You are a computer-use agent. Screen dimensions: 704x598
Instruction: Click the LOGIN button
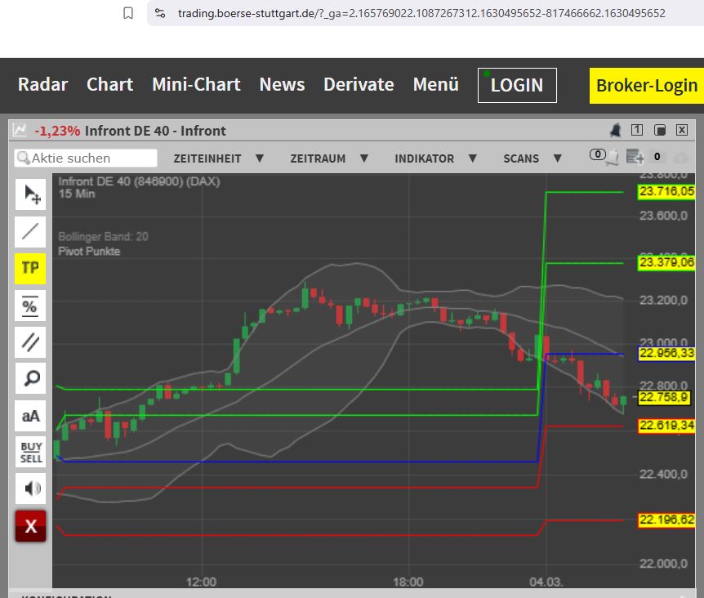pyautogui.click(x=516, y=84)
